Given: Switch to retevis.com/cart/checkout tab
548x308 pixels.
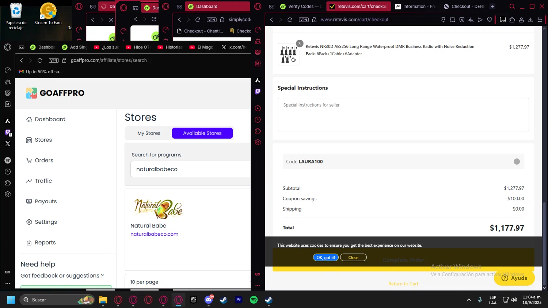Looking at the screenshot, I should (x=358, y=6).
